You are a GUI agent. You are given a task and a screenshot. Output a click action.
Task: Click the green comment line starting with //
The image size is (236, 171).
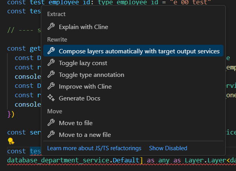(24, 30)
